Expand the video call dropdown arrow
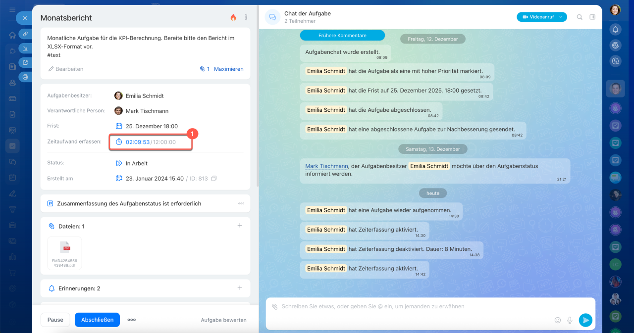 tap(561, 17)
